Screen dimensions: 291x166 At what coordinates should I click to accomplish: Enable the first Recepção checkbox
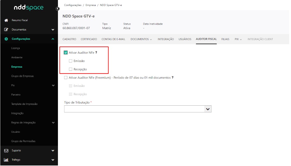tap(71, 69)
